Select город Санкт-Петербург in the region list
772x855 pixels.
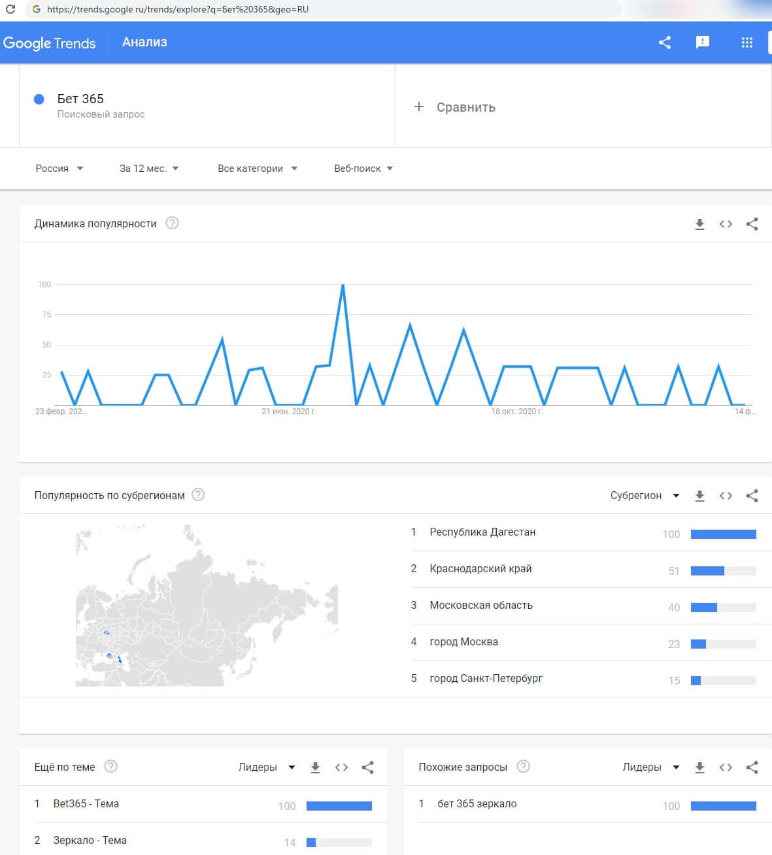486,679
